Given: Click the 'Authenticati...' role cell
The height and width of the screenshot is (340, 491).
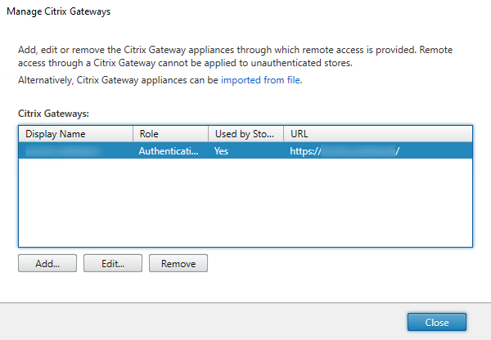Looking at the screenshot, I should click(x=169, y=151).
